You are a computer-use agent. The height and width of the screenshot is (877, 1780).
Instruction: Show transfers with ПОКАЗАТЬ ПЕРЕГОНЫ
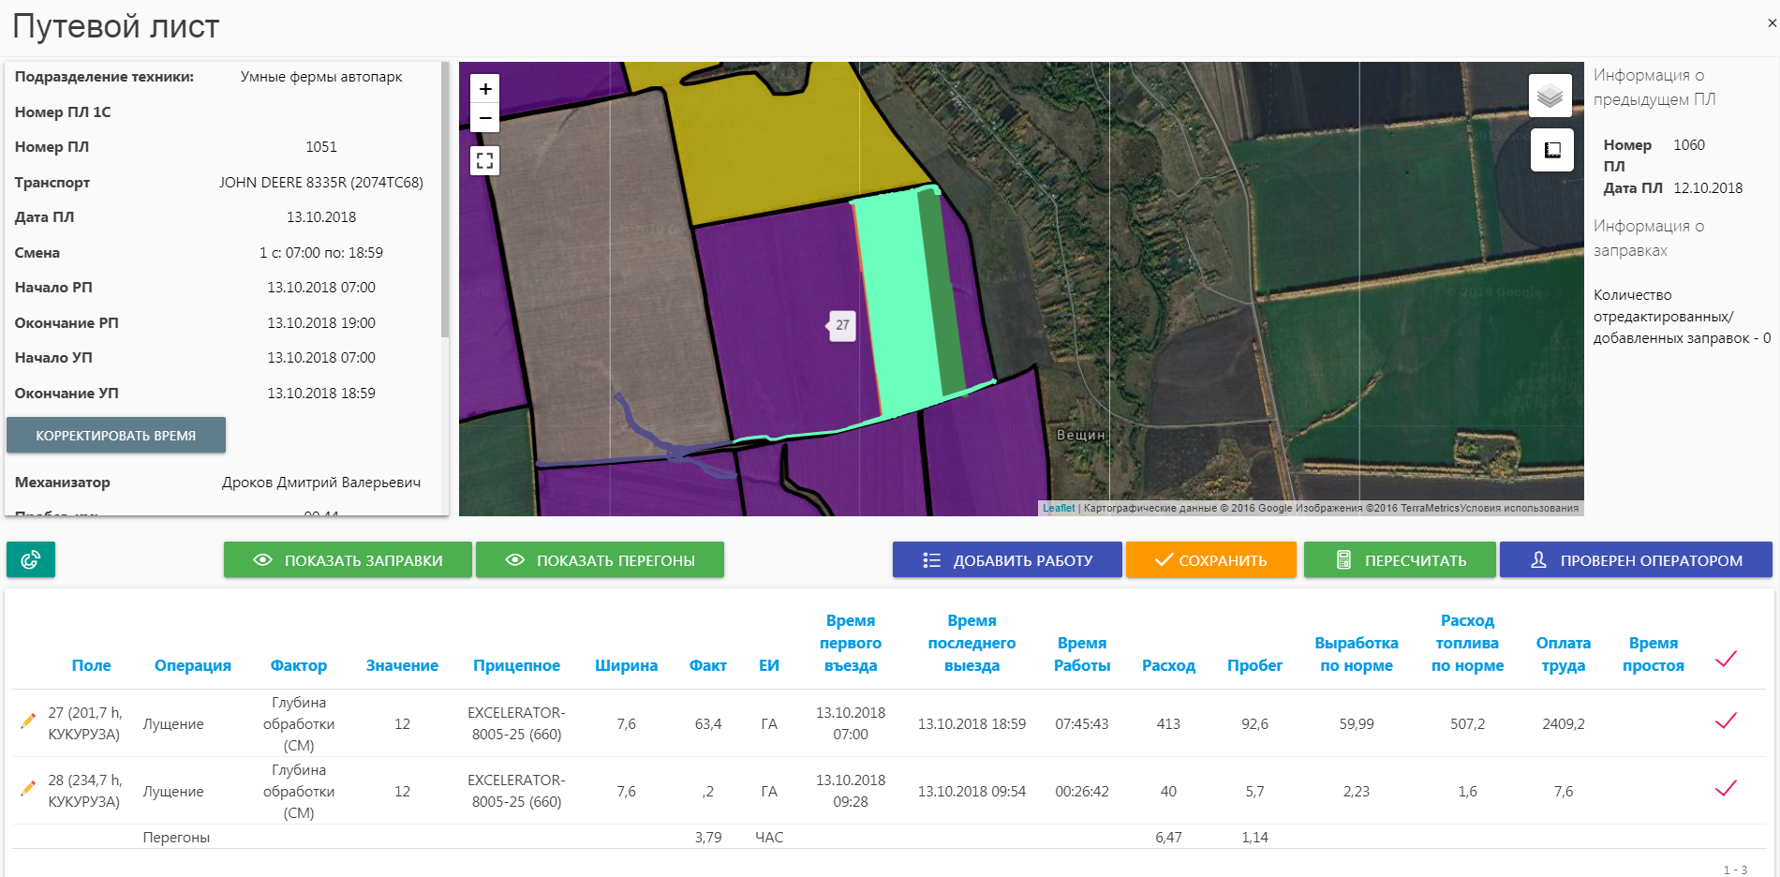(600, 559)
